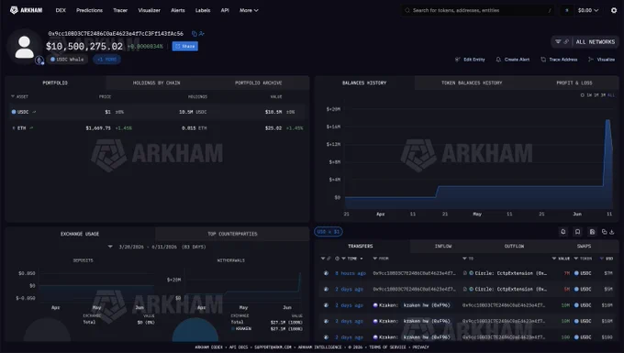Click Create Alert
The image size is (624, 353).
coord(513,60)
